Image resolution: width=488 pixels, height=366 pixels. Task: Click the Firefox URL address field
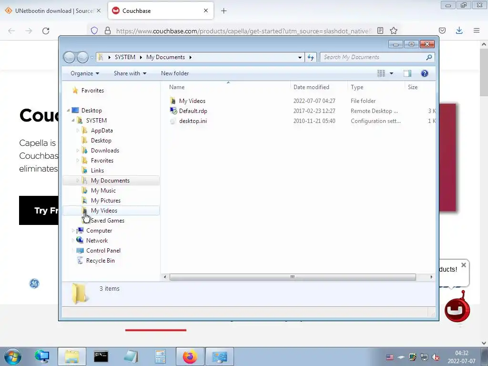click(243, 31)
